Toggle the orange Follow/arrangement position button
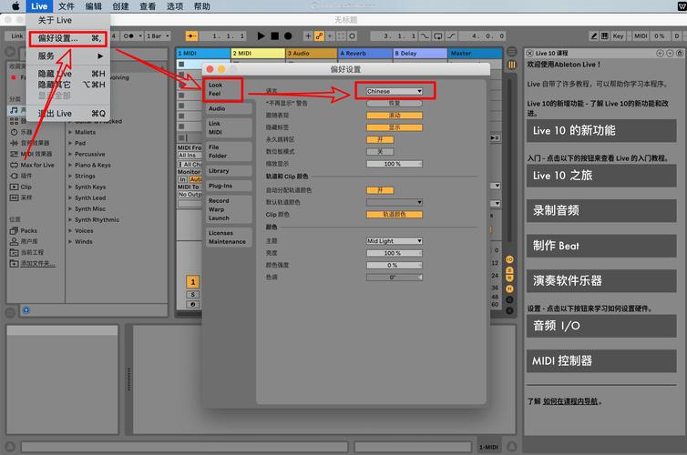 tap(191, 35)
